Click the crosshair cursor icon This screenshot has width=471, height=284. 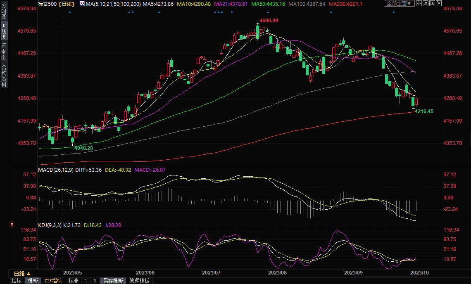tap(419, 4)
